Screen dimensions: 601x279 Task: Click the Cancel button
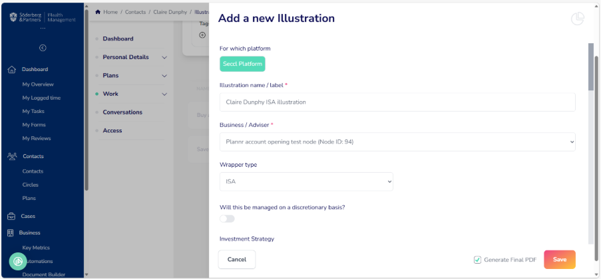237,260
